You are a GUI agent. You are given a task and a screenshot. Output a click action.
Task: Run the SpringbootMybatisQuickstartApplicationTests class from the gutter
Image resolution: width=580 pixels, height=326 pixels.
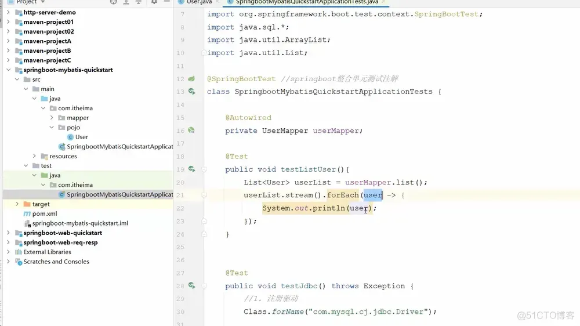[191, 92]
